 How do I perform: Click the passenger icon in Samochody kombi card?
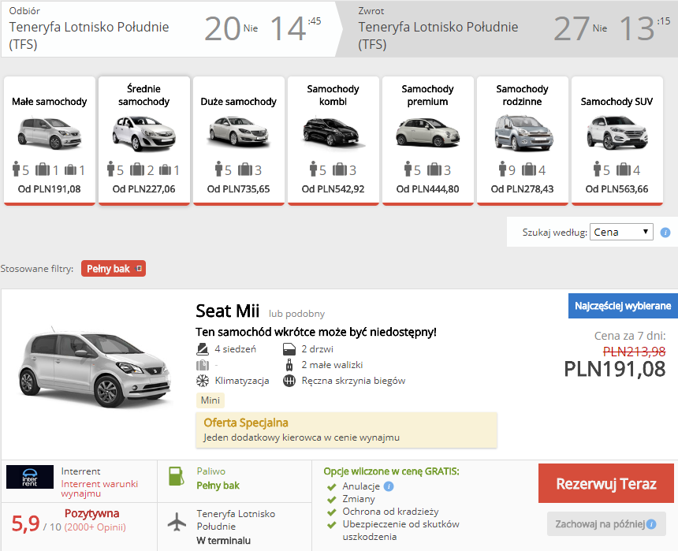click(313, 169)
